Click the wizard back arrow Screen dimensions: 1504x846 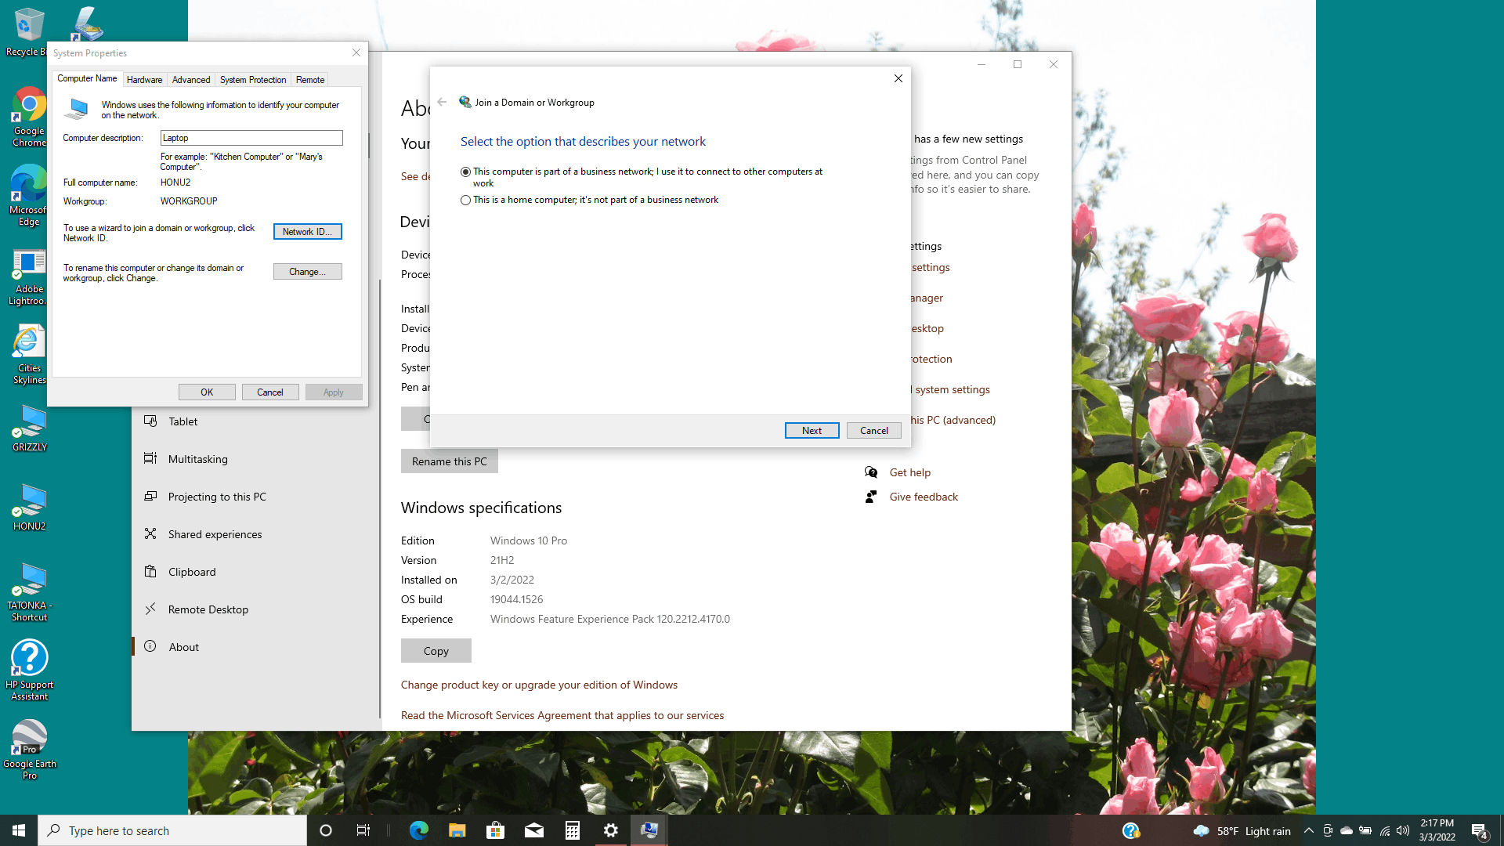442,103
